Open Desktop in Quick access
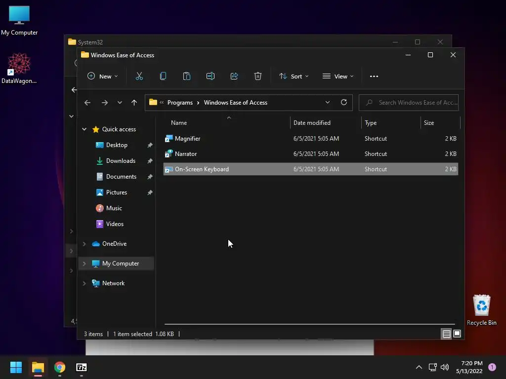This screenshot has height=379, width=506. [x=117, y=145]
